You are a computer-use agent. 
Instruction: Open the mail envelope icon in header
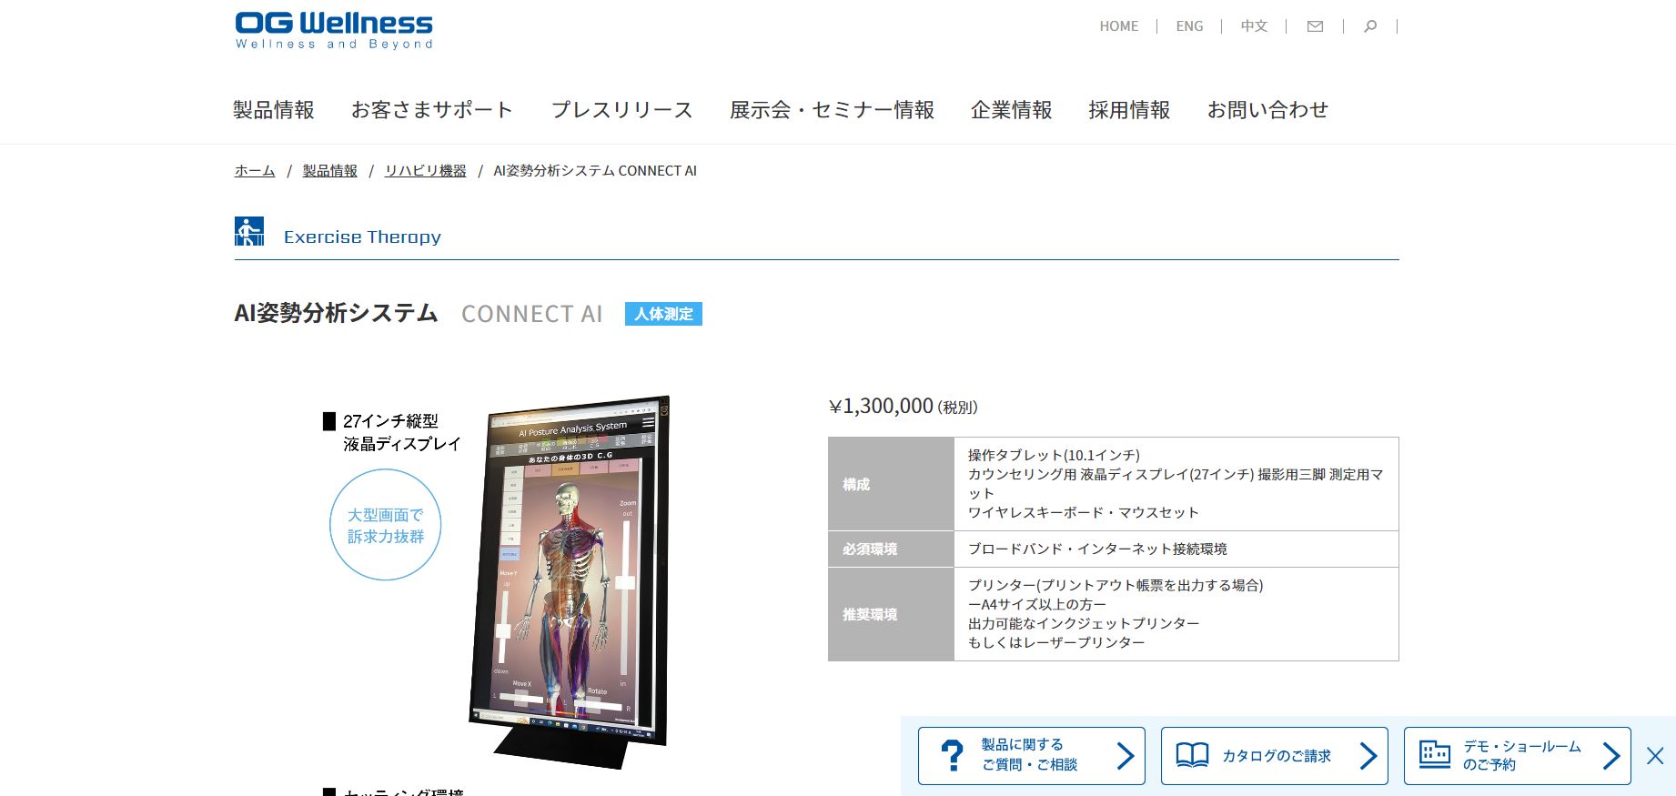pos(1315,26)
